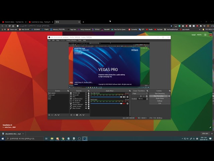
Task: Toggle visibility of the Green Screen source
Action: click(86, 106)
